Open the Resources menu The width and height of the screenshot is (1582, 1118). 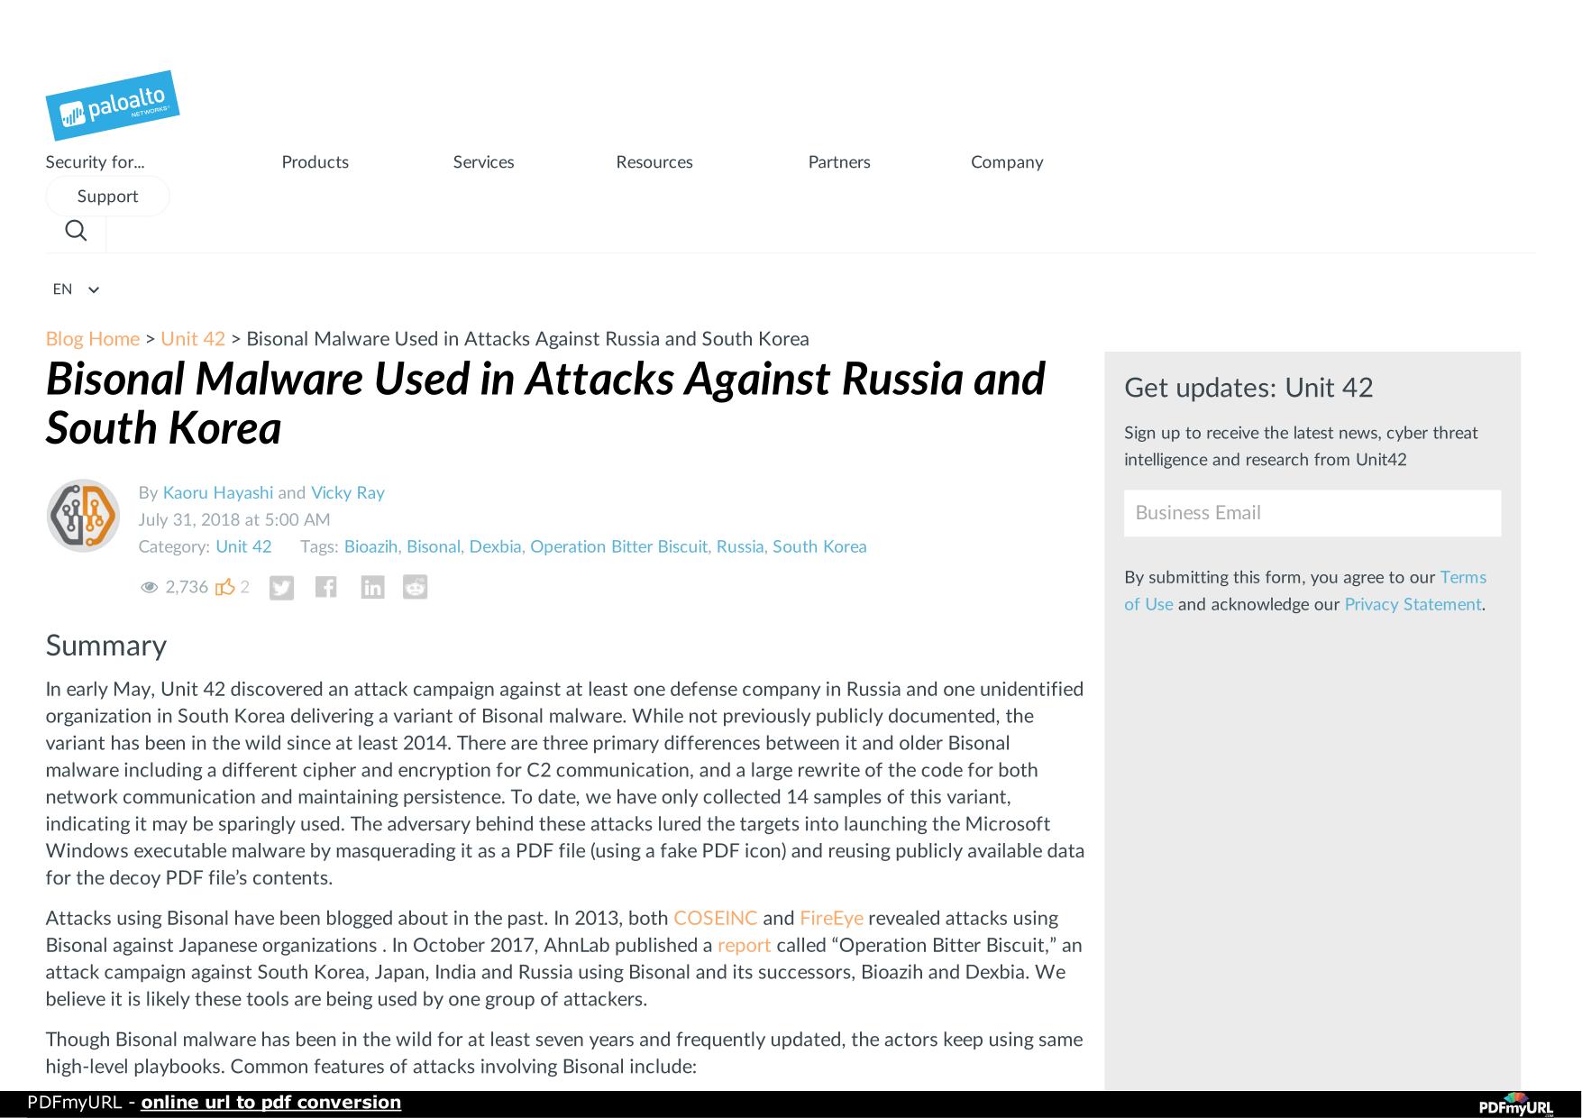654,162
